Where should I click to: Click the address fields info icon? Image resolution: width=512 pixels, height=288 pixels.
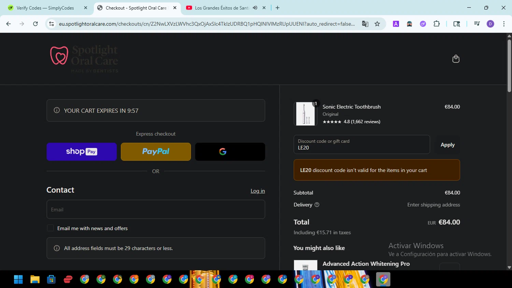57,248
